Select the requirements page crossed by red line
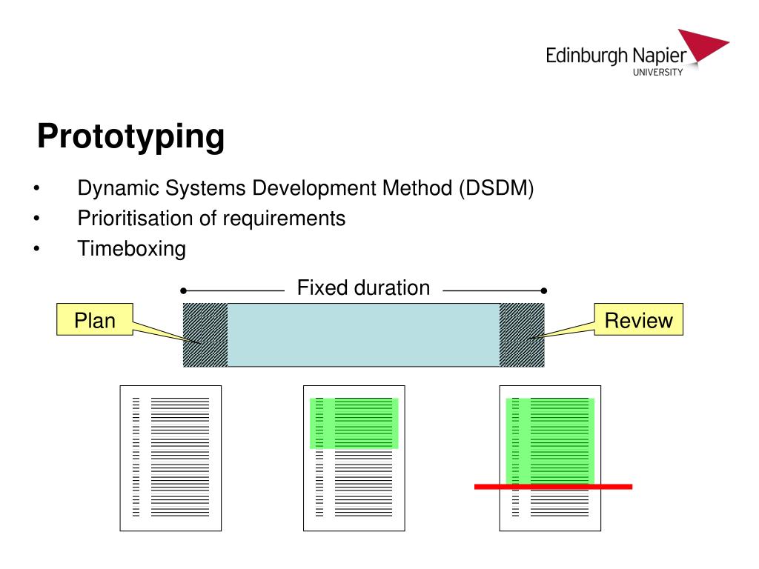This screenshot has height=569, width=759. pos(551,458)
